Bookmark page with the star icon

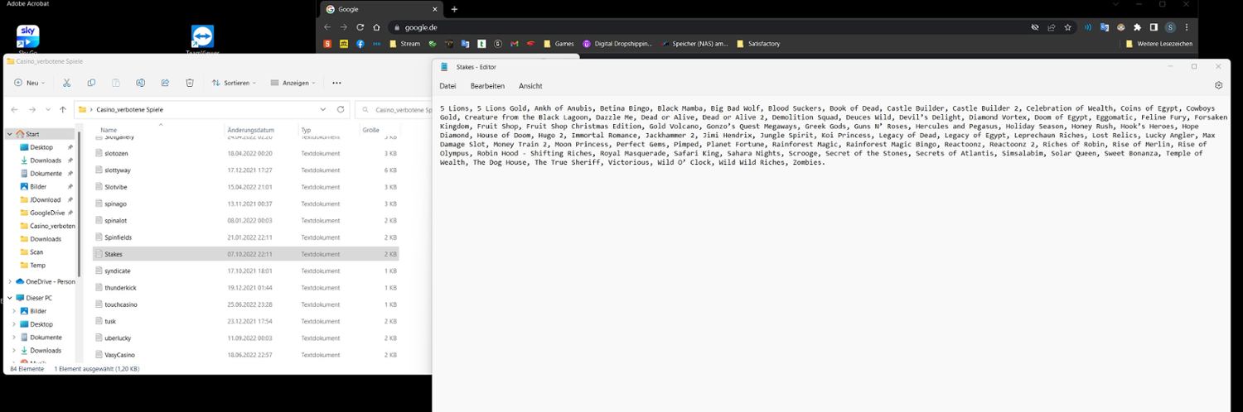click(x=1067, y=27)
